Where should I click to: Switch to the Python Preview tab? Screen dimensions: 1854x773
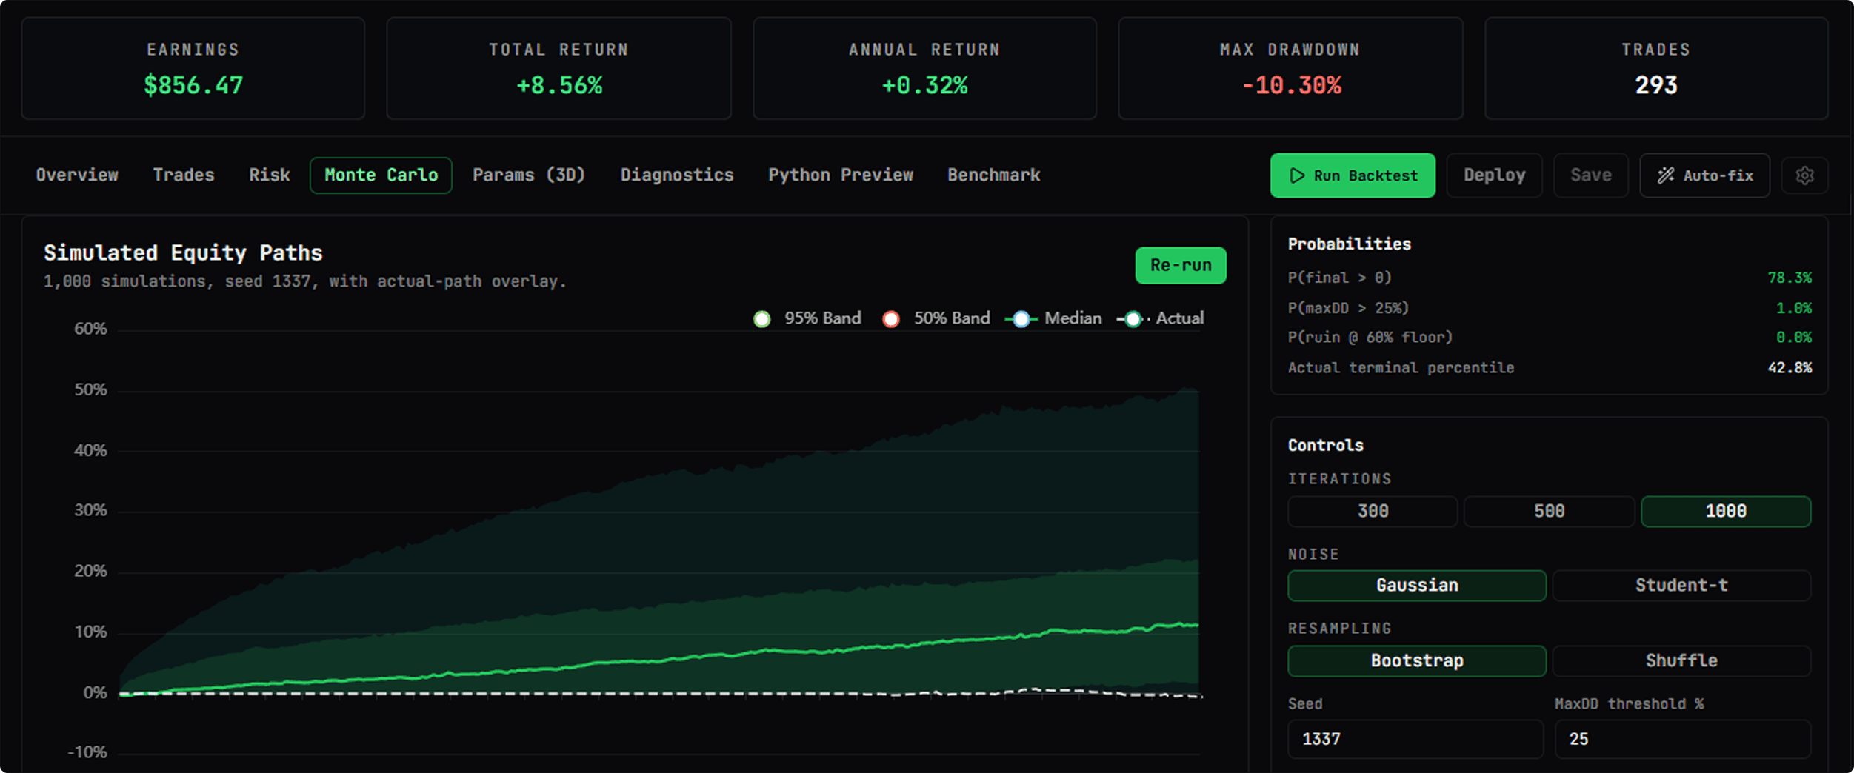[x=841, y=175]
